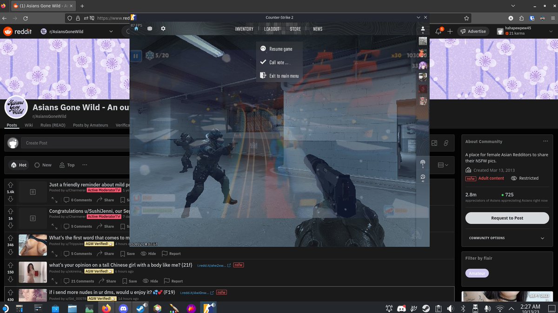Open recent teammates clock icon in Counter-Strike 2
558x313 pixels.
click(x=423, y=177)
